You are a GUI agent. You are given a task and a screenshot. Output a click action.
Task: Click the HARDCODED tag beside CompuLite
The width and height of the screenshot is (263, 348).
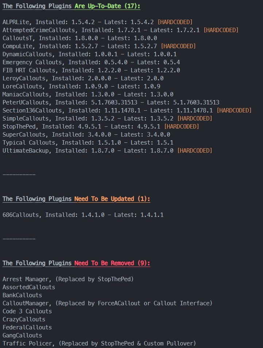coord(178,46)
